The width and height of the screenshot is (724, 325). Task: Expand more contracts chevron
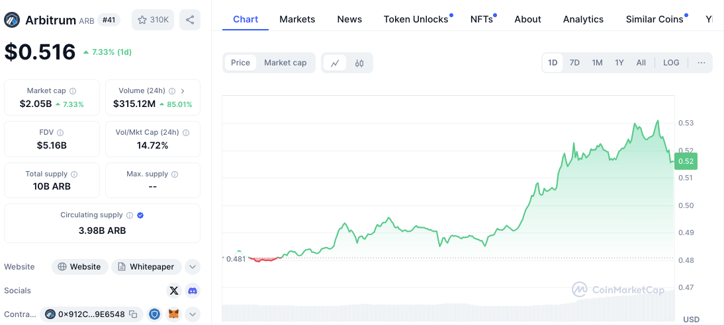[193, 314]
